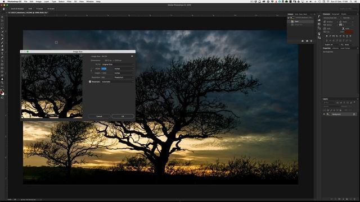Click the foreground color swatch
Screen dimensions: 360x202
pyautogui.click(x=1, y=93)
